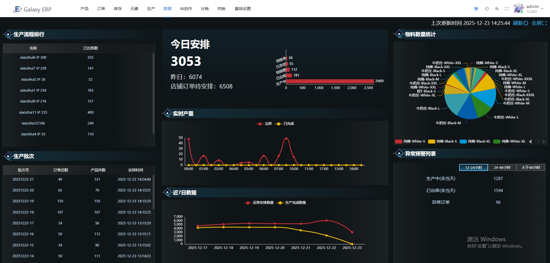Switch to the 24-48小时 warning tab
The width and height of the screenshot is (550, 263).
click(x=502, y=167)
